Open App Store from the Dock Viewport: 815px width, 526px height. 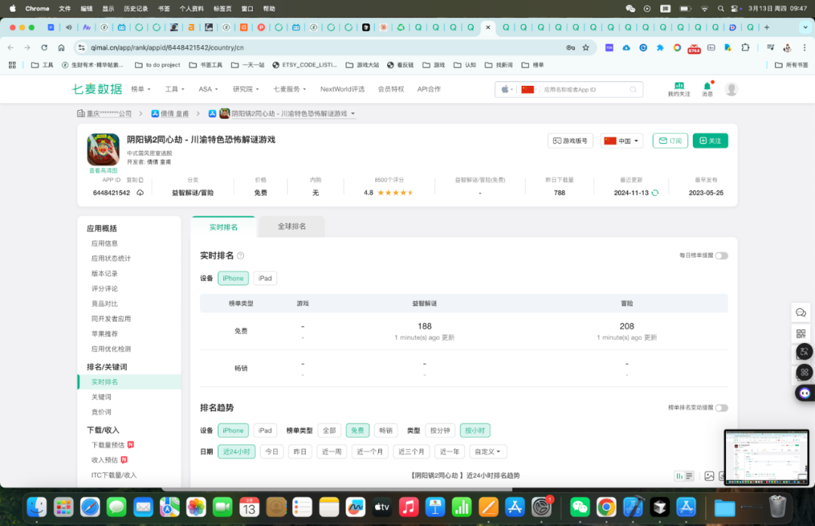click(x=515, y=507)
